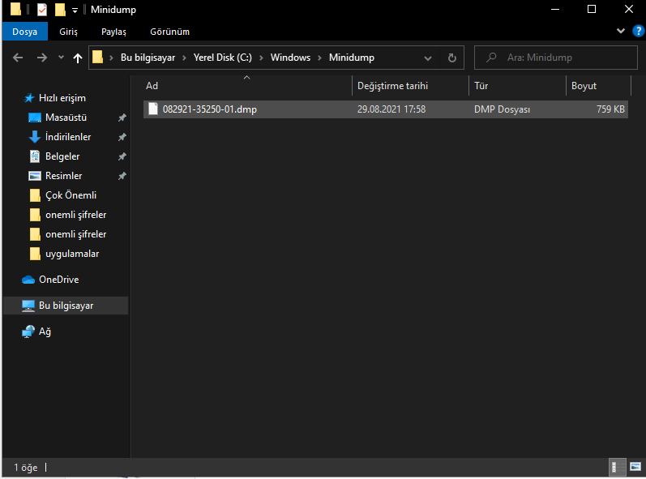The image size is (646, 479).
Task: Expand the ribbon with chevron
Action: [620, 31]
